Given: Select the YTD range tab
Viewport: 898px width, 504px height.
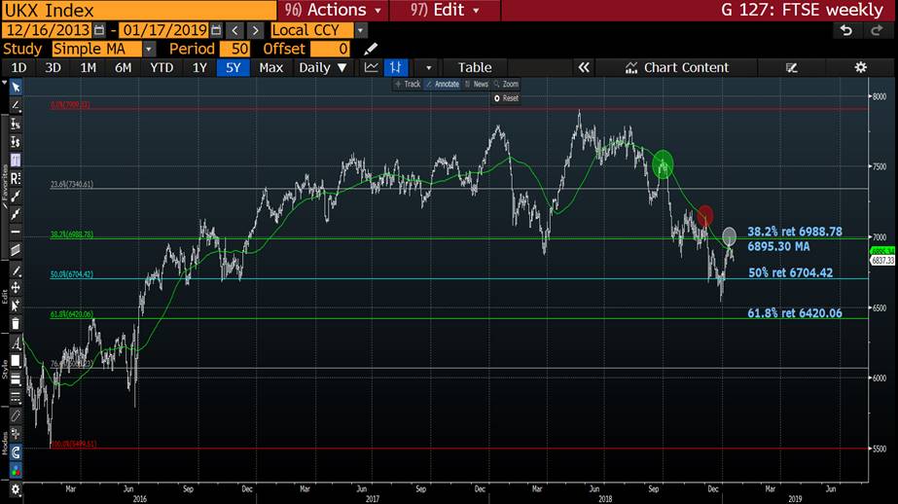Looking at the screenshot, I should [x=162, y=67].
